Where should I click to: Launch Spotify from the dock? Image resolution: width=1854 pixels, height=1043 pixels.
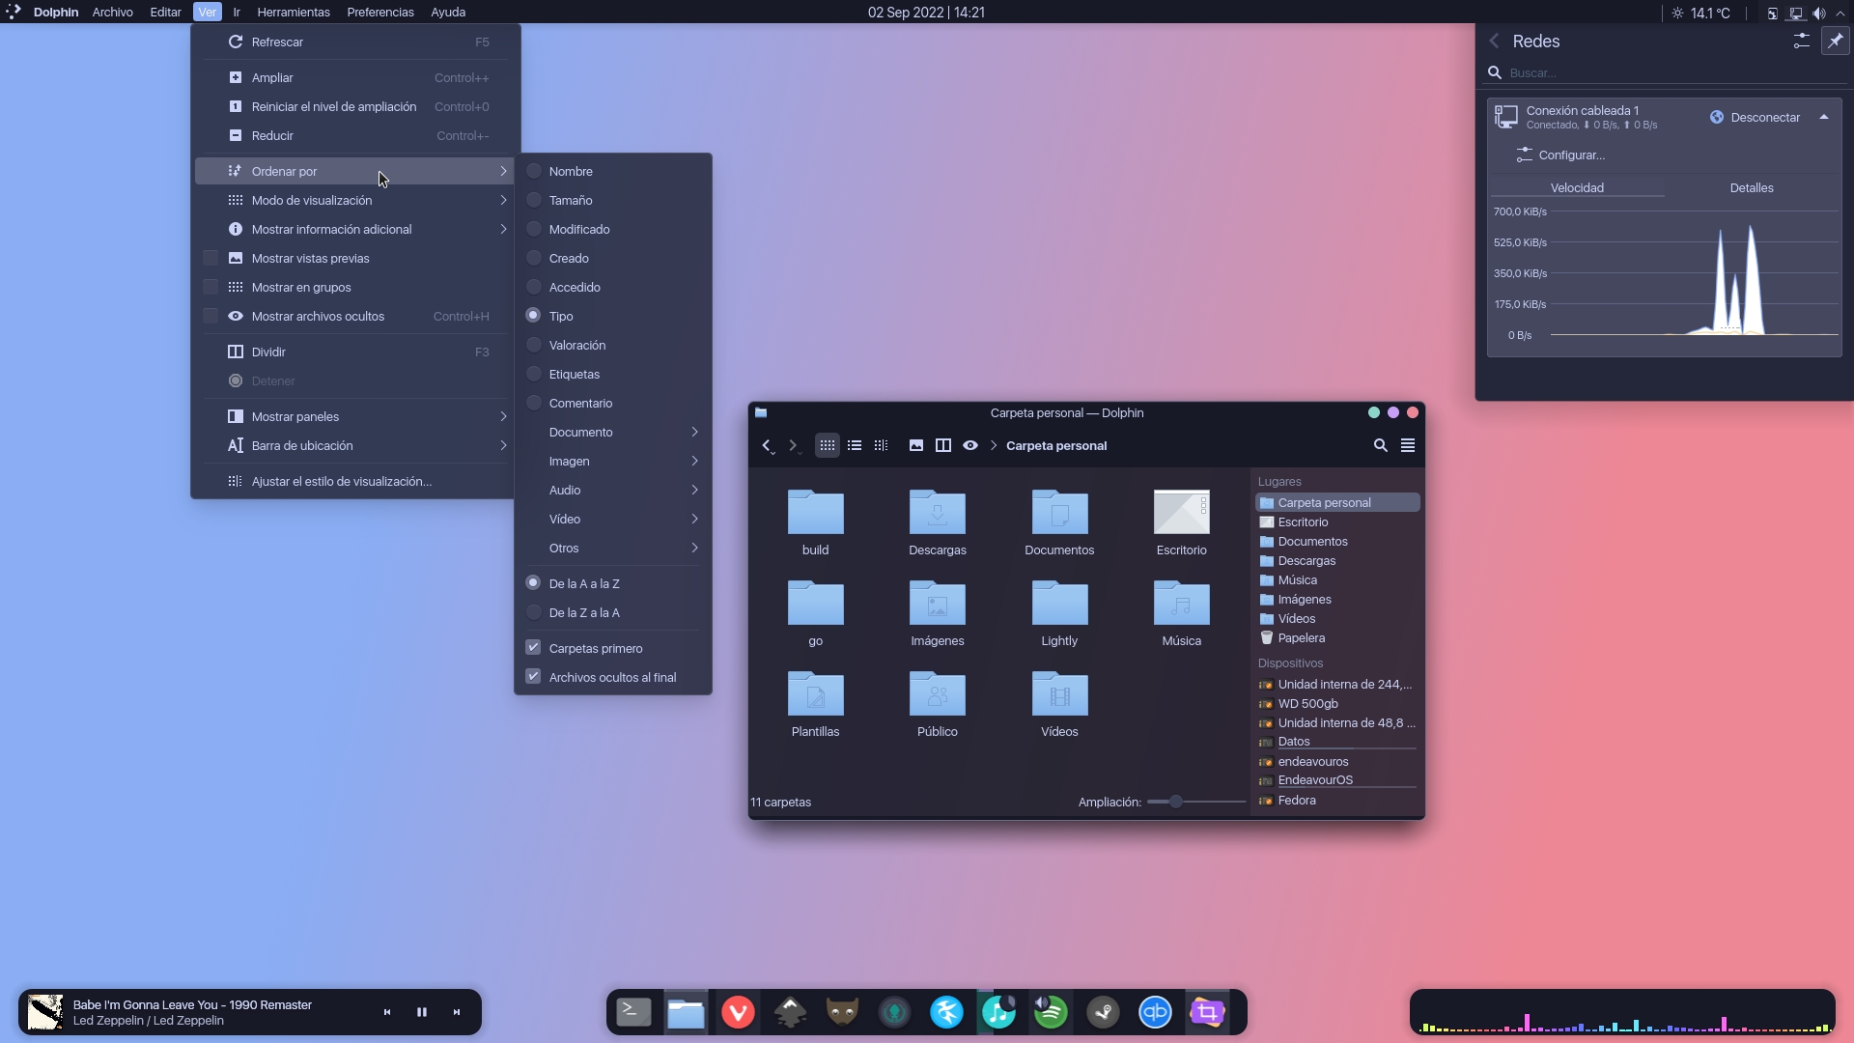click(x=1051, y=1012)
